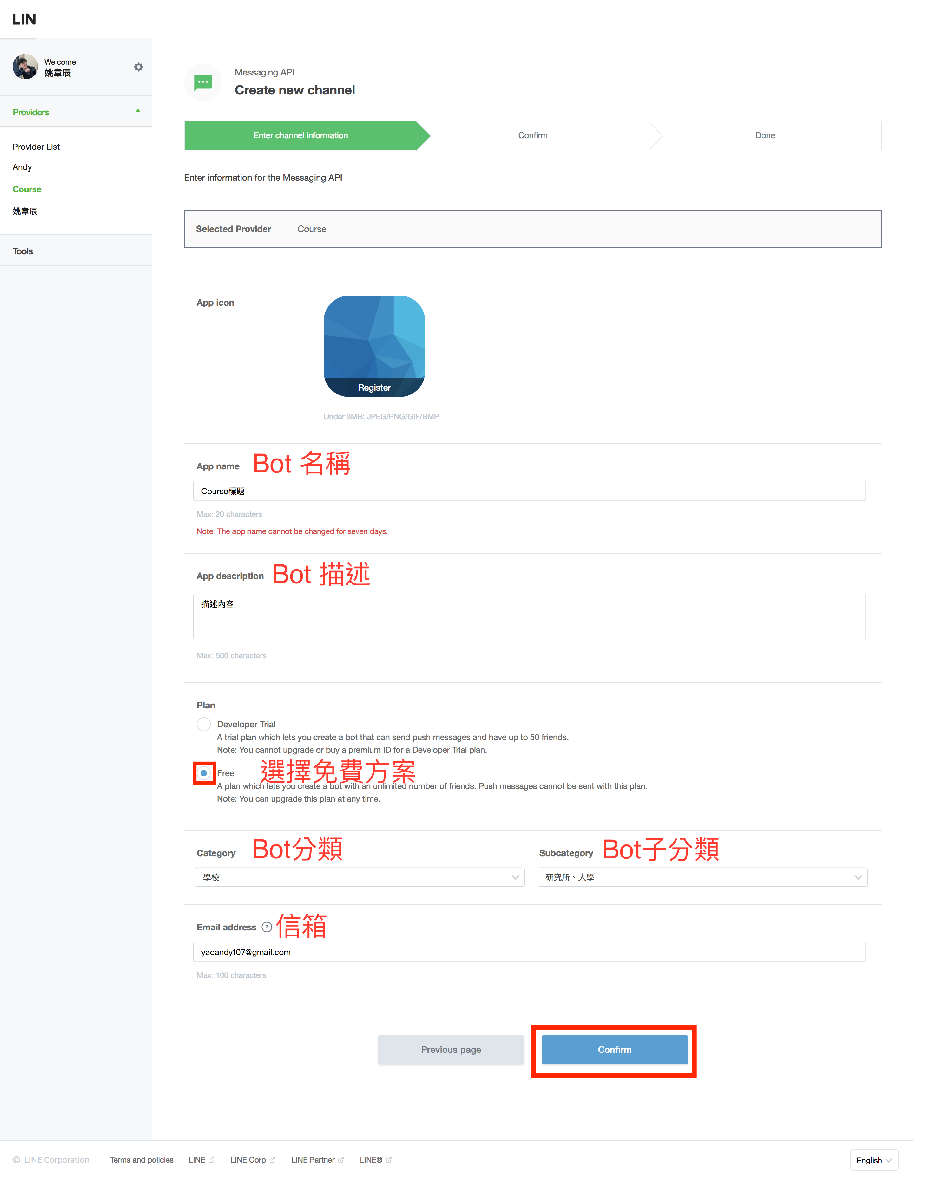Open the Subcategory dropdown
This screenshot has width=950, height=1179.
(702, 877)
